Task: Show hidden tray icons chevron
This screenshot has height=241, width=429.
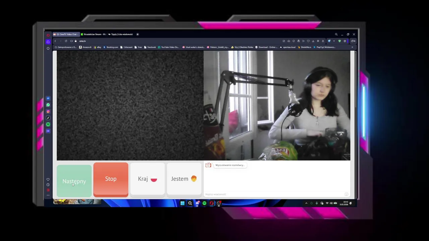Action: click(x=306, y=203)
